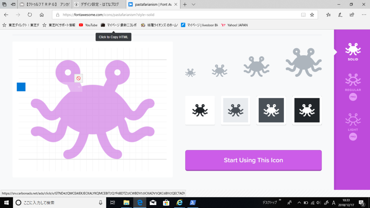The width and height of the screenshot is (370, 208).
Task: Open Microsoft Edge from taskbar
Action: [x=140, y=203]
